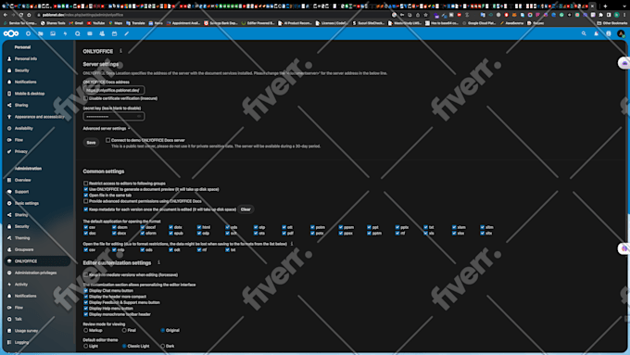The width and height of the screenshot is (630, 355).
Task: Toggle Display Help menu button checkbox
Action: tap(85, 309)
